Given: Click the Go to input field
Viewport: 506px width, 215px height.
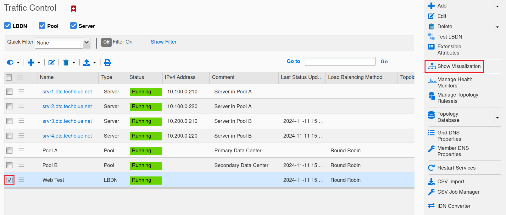Looking at the screenshot, I should pos(340,61).
